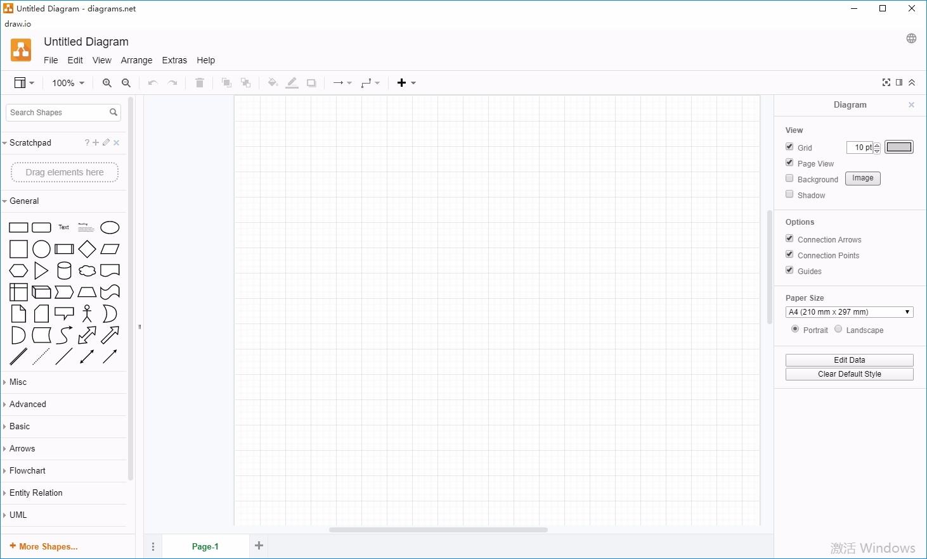Image resolution: width=927 pixels, height=559 pixels.
Task: Open the Extras menu
Action: (x=174, y=60)
